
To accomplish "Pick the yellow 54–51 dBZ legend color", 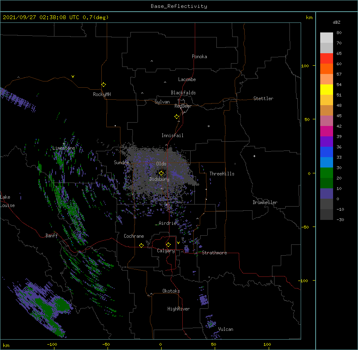I will click(326, 90).
